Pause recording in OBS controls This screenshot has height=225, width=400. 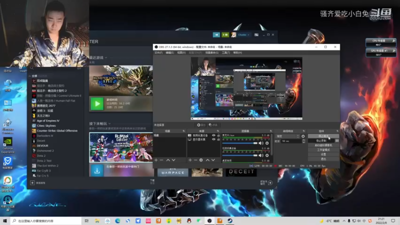[x=337, y=140]
